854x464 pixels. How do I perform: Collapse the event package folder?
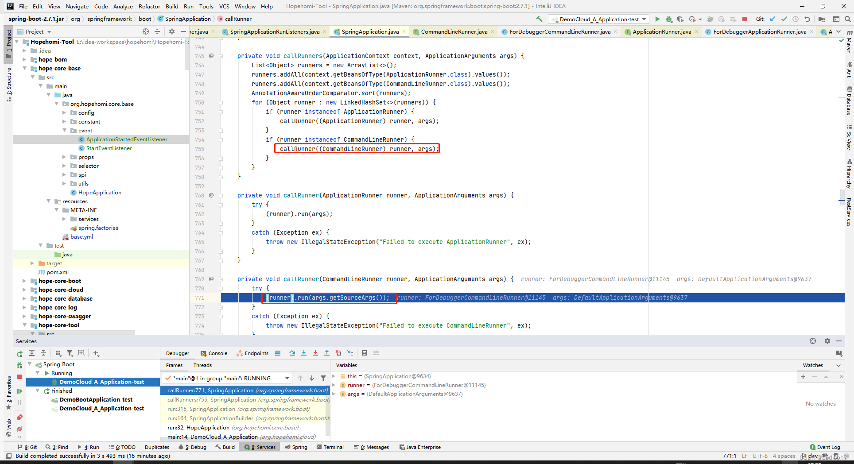64,130
